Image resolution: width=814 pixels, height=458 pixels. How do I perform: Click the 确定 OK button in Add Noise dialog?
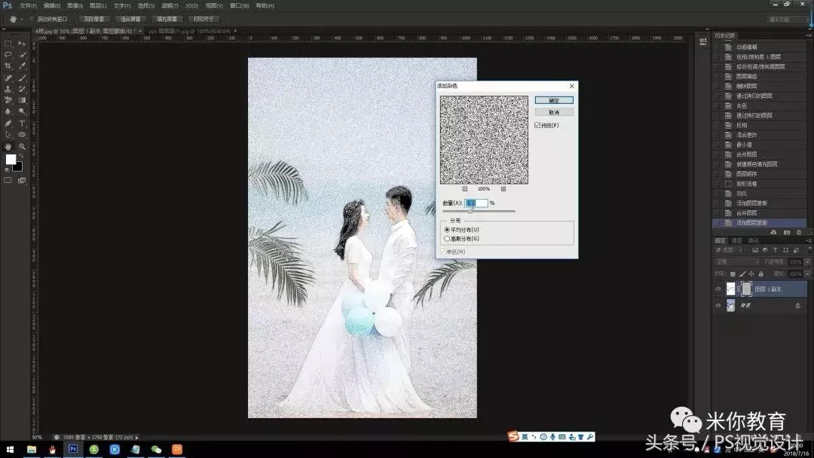point(554,99)
